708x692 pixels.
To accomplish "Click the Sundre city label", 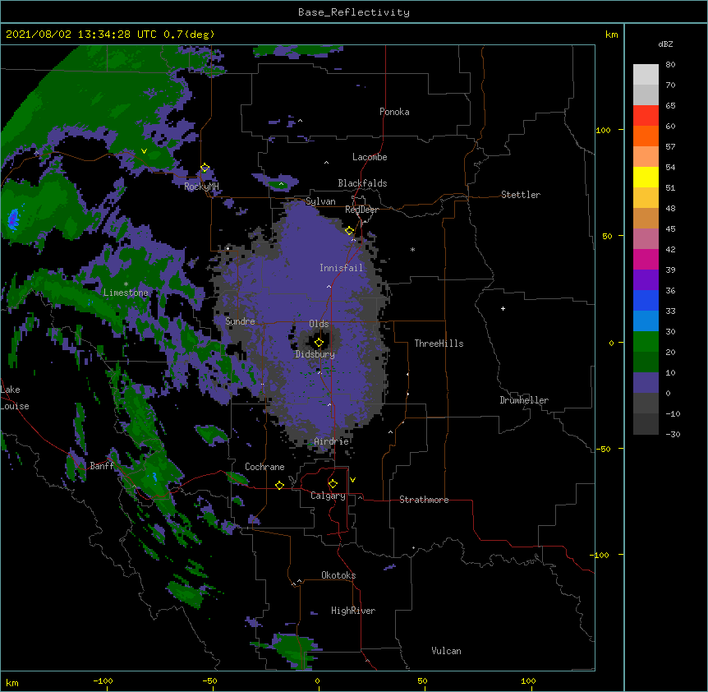I will (x=240, y=321).
